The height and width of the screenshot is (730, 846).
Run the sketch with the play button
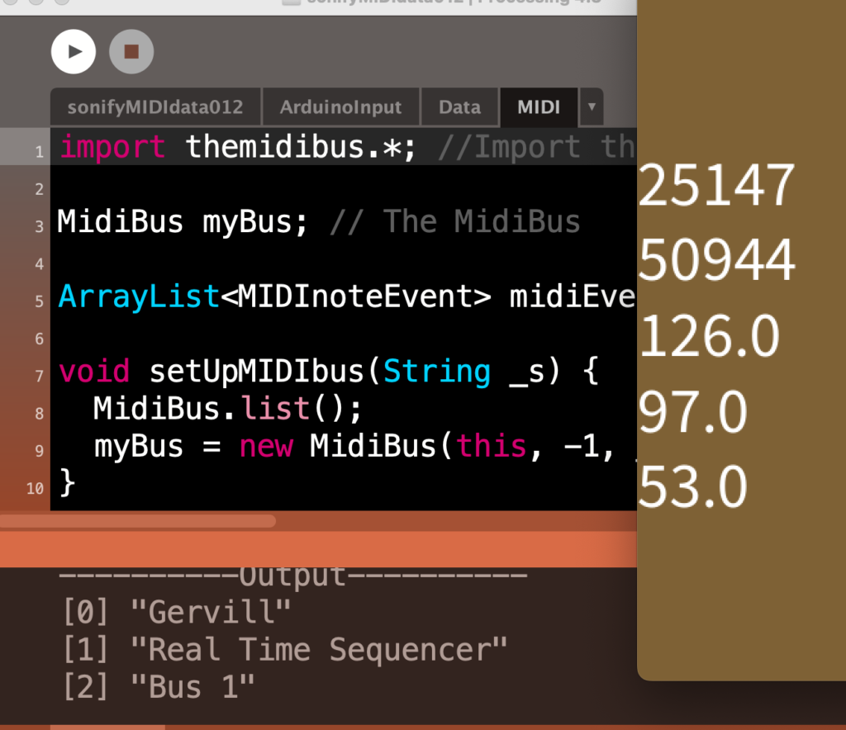point(74,51)
